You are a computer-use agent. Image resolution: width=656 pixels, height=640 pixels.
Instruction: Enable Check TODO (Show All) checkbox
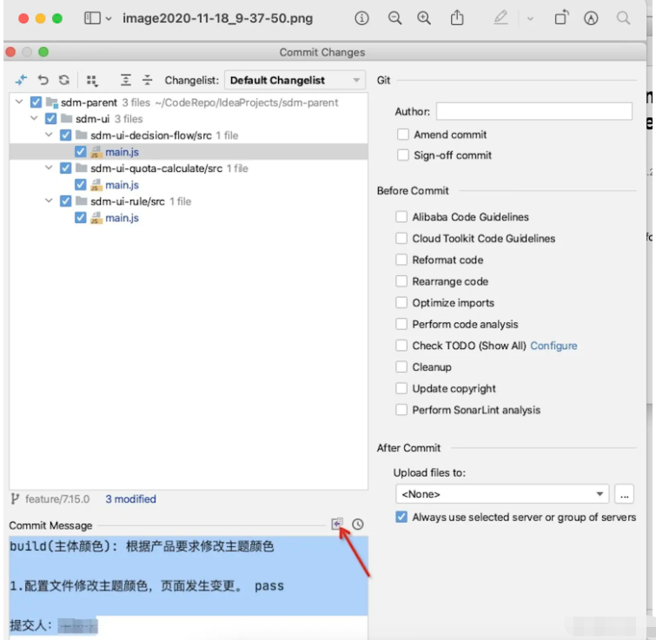(401, 346)
